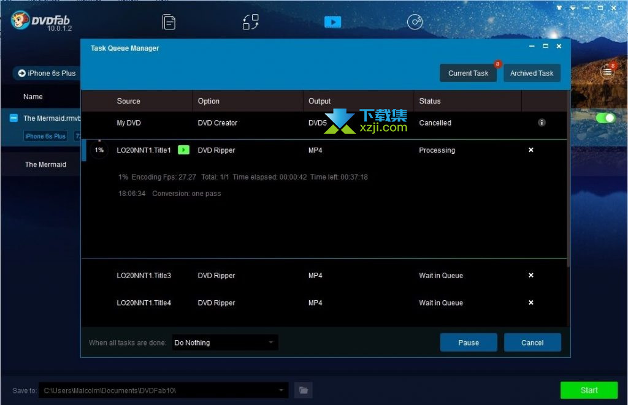
Task: Click the Cancelled status text
Action: (x=435, y=123)
